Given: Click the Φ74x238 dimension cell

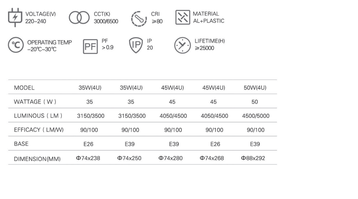Looking at the screenshot, I should point(89,158).
